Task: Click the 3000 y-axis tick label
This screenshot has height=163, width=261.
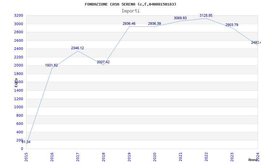Action: click(x=19, y=24)
